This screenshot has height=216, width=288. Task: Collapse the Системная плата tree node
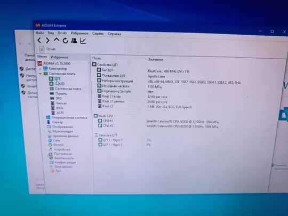tap(40, 74)
